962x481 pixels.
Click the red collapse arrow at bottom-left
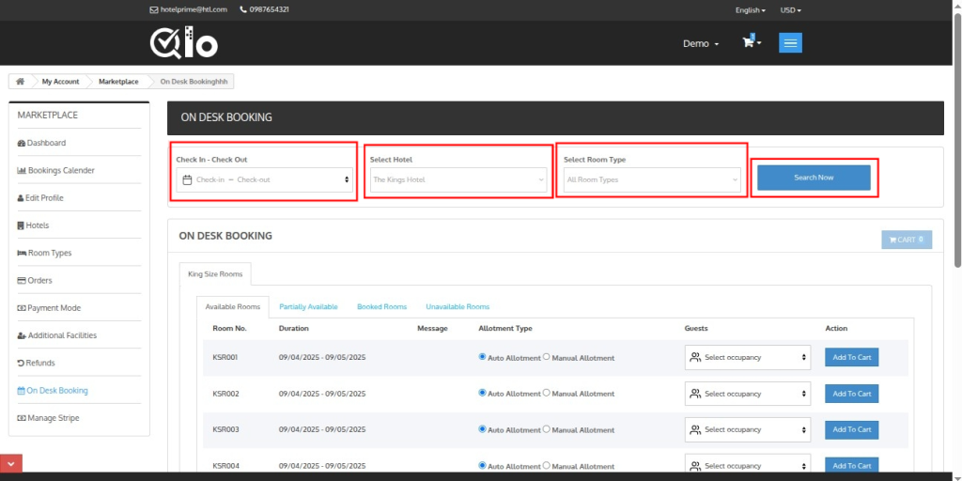click(11, 463)
